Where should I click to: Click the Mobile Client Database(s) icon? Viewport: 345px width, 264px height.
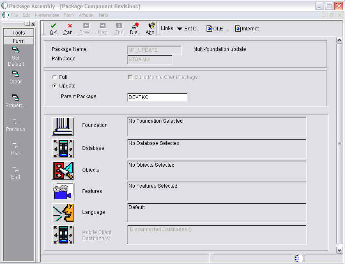point(63,235)
